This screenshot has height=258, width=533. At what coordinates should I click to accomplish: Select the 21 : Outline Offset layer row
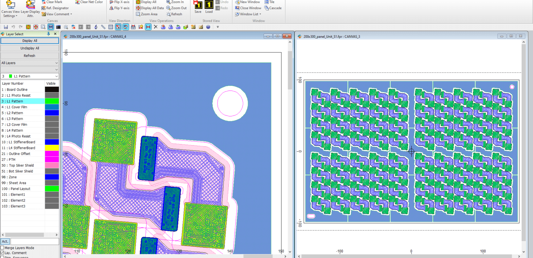click(22, 154)
